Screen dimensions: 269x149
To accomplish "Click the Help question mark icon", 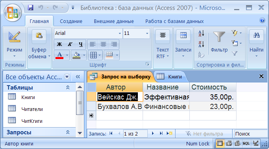I will pos(262,21).
